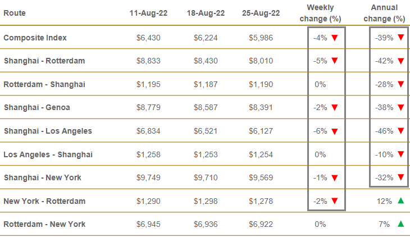Click red arrow beside Shanghai - Los Angeles -6%
410x237 pixels.
pyautogui.click(x=334, y=131)
